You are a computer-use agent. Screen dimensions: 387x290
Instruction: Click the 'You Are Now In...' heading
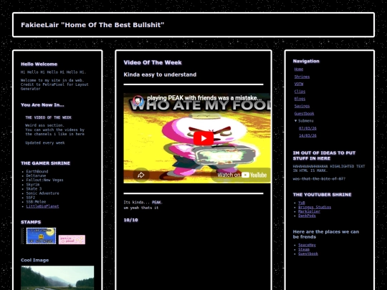[x=42, y=105]
